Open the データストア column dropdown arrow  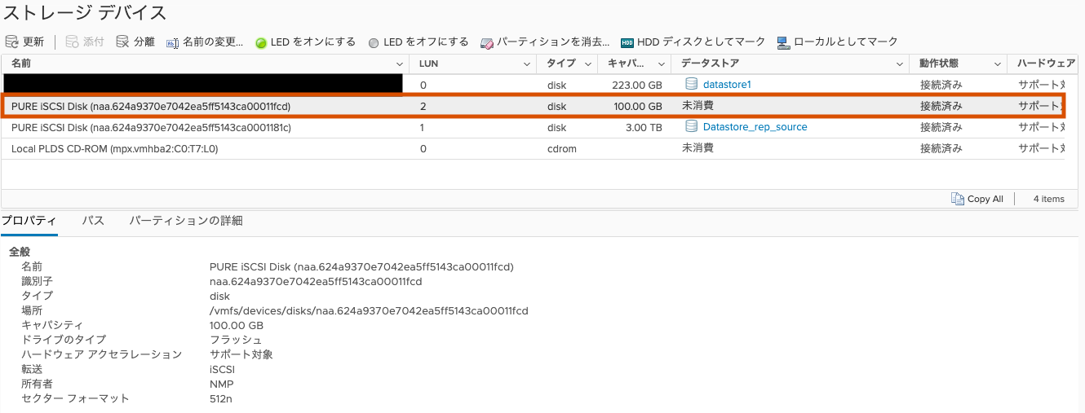pyautogui.click(x=900, y=64)
